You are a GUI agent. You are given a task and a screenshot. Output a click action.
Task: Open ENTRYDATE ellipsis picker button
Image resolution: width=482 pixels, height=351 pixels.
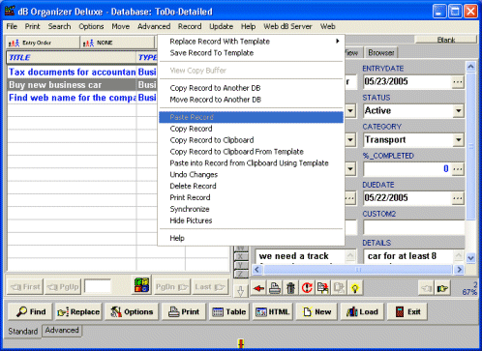(x=458, y=82)
